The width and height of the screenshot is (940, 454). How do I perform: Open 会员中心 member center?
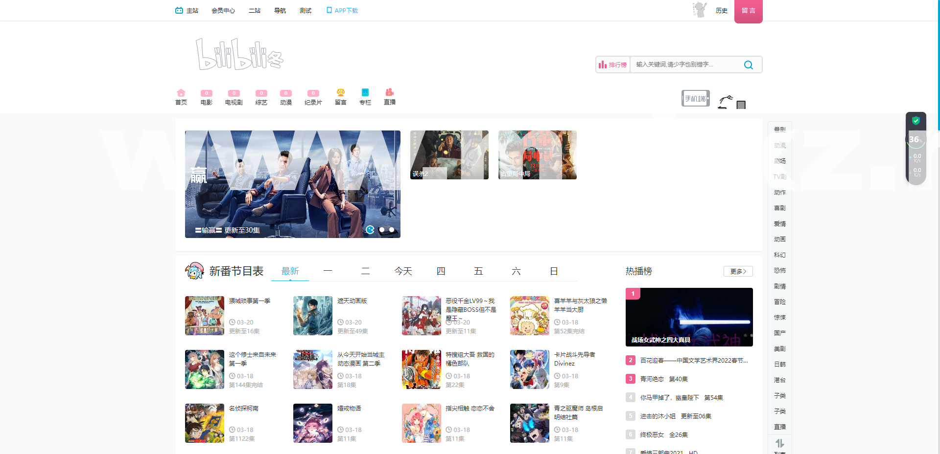pos(223,10)
